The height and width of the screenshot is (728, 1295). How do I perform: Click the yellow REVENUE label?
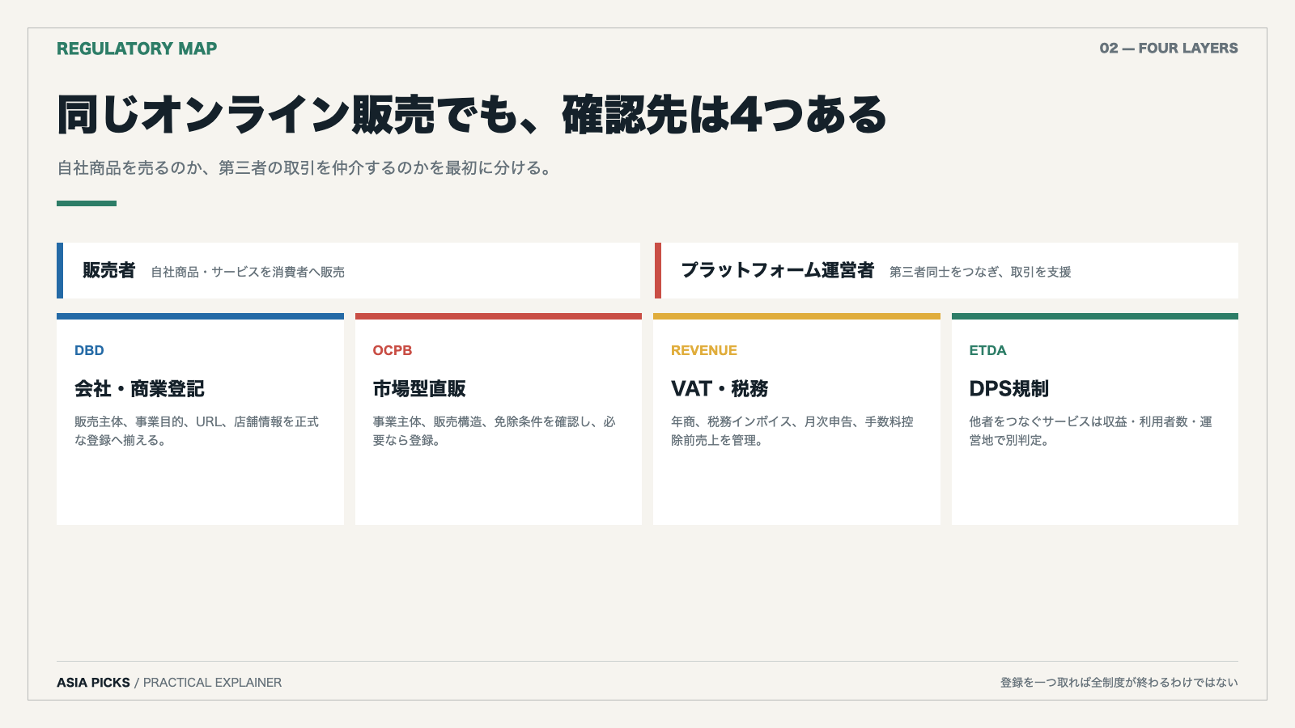[704, 350]
